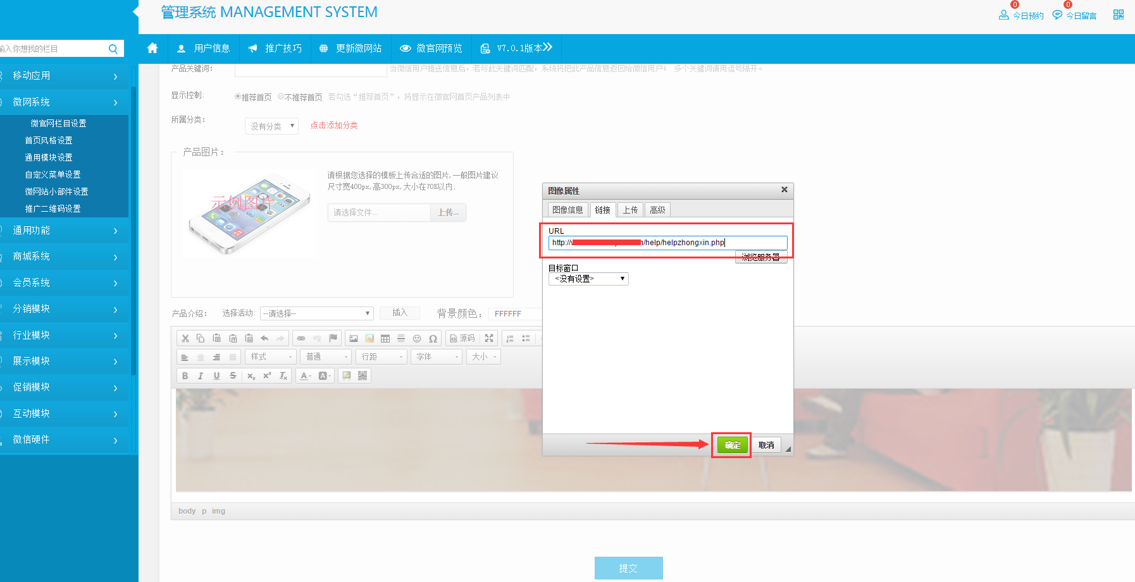Click the 点击添加分类 link

[x=334, y=126]
